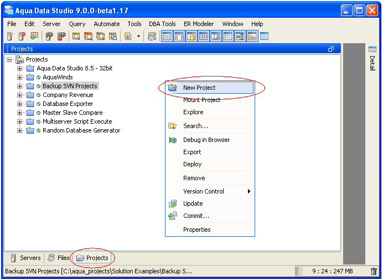Expand the Company Revenue project node
Image resolution: width=383 pixels, height=280 pixels.
click(20, 95)
